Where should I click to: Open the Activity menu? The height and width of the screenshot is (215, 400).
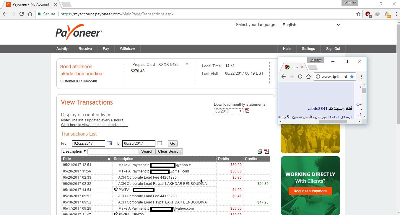tap(62, 49)
